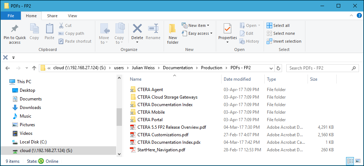Click the Quick Access Toolbar delete X
The image size is (364, 166).
[5, 57]
